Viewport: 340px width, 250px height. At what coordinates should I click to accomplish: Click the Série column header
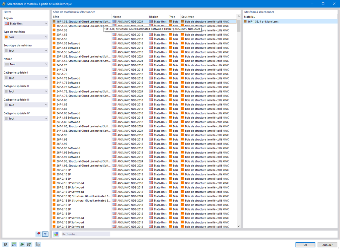coord(82,17)
